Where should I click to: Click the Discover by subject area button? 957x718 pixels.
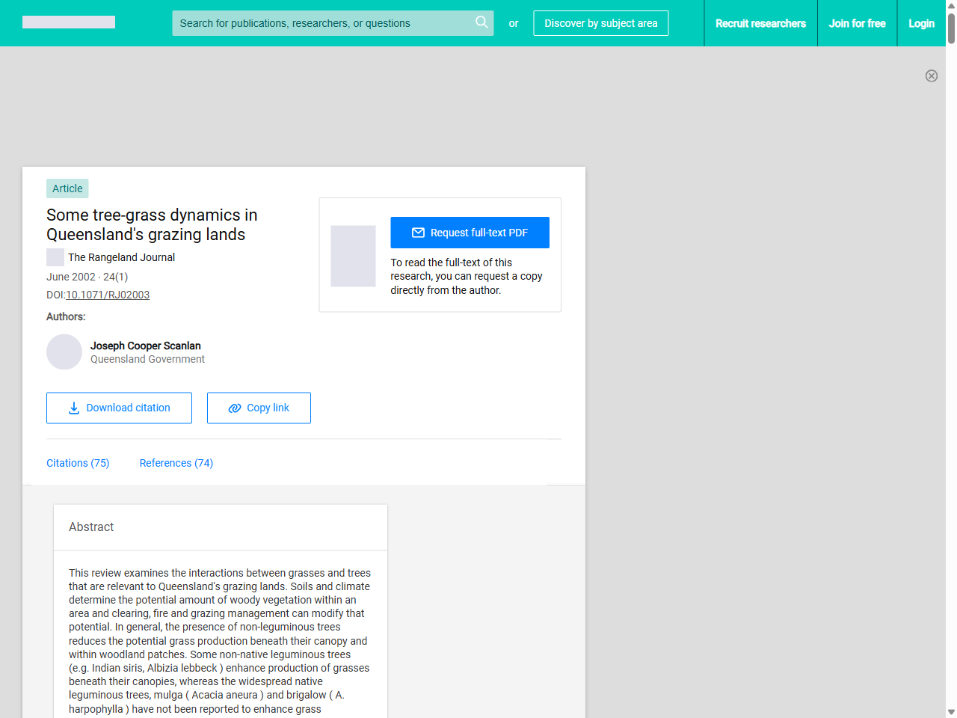(600, 23)
